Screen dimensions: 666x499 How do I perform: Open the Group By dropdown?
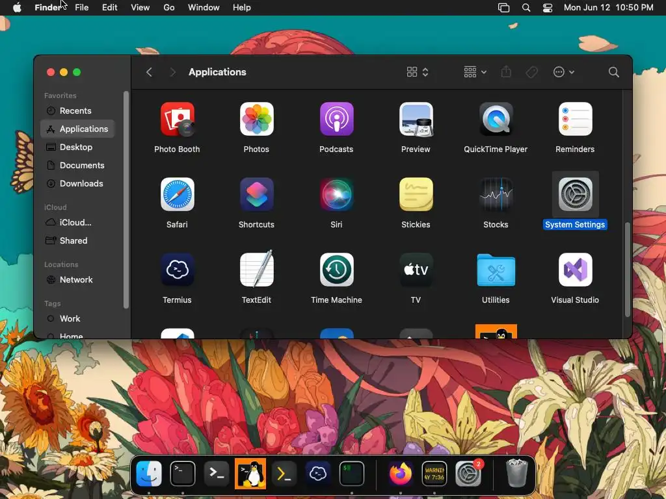[475, 72]
